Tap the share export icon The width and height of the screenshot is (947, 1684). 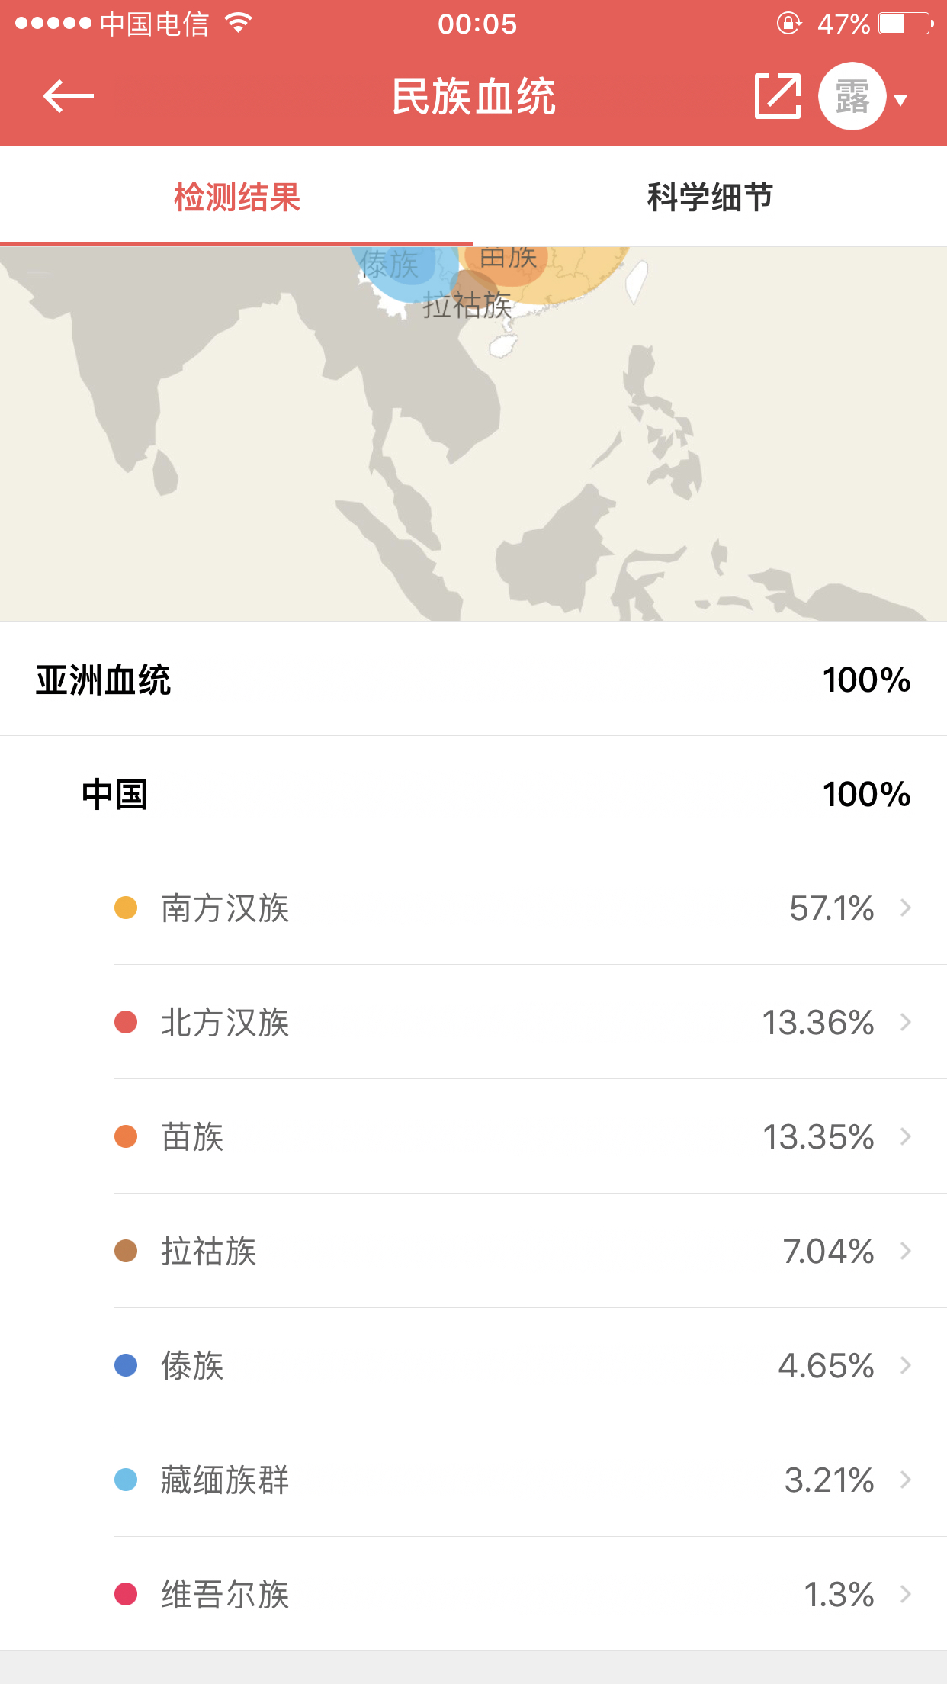pos(777,96)
